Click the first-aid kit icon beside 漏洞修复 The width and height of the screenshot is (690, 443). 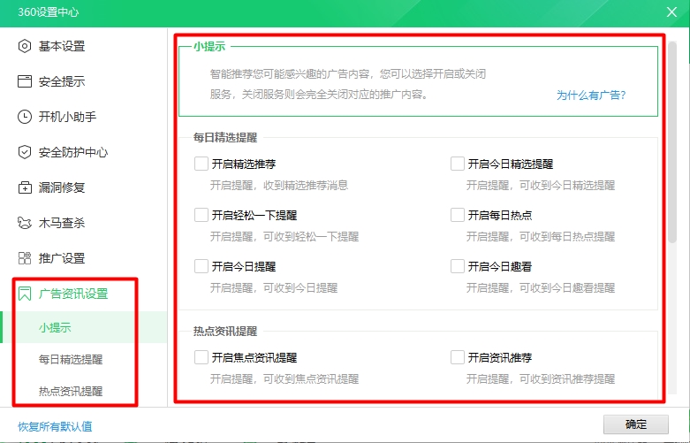[x=25, y=187]
